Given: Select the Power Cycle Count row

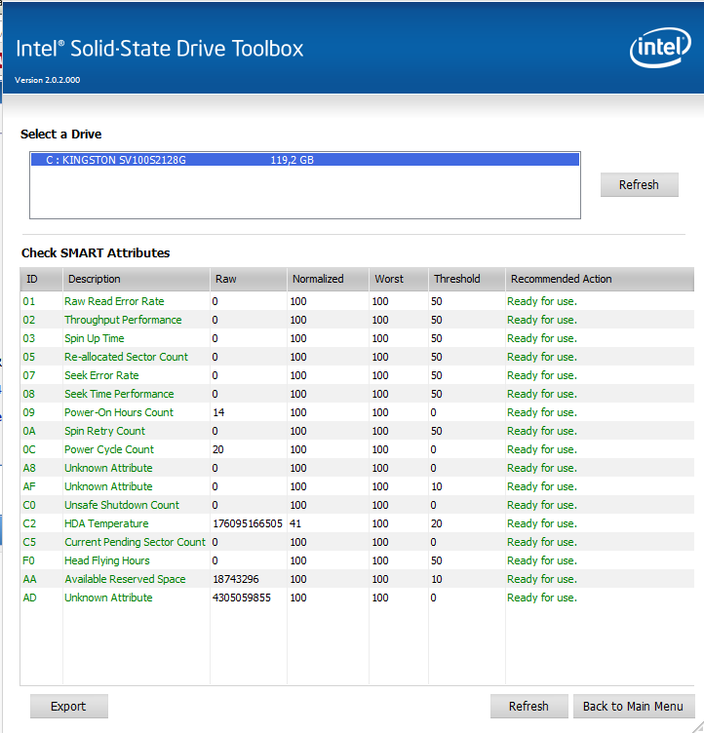Looking at the screenshot, I should (357, 449).
